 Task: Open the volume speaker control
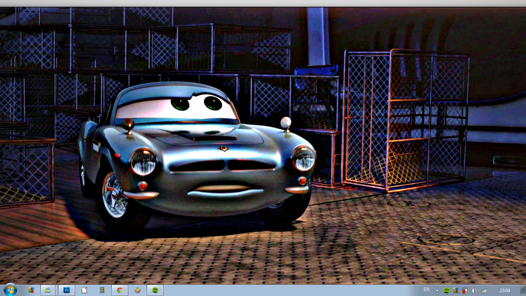coord(474,291)
